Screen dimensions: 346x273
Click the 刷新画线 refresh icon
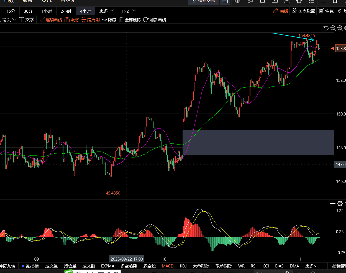tap(146, 20)
